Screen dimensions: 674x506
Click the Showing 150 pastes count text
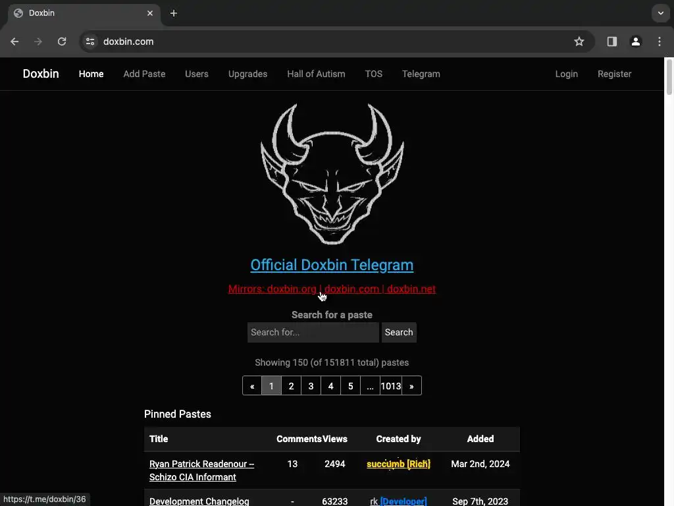(332, 363)
